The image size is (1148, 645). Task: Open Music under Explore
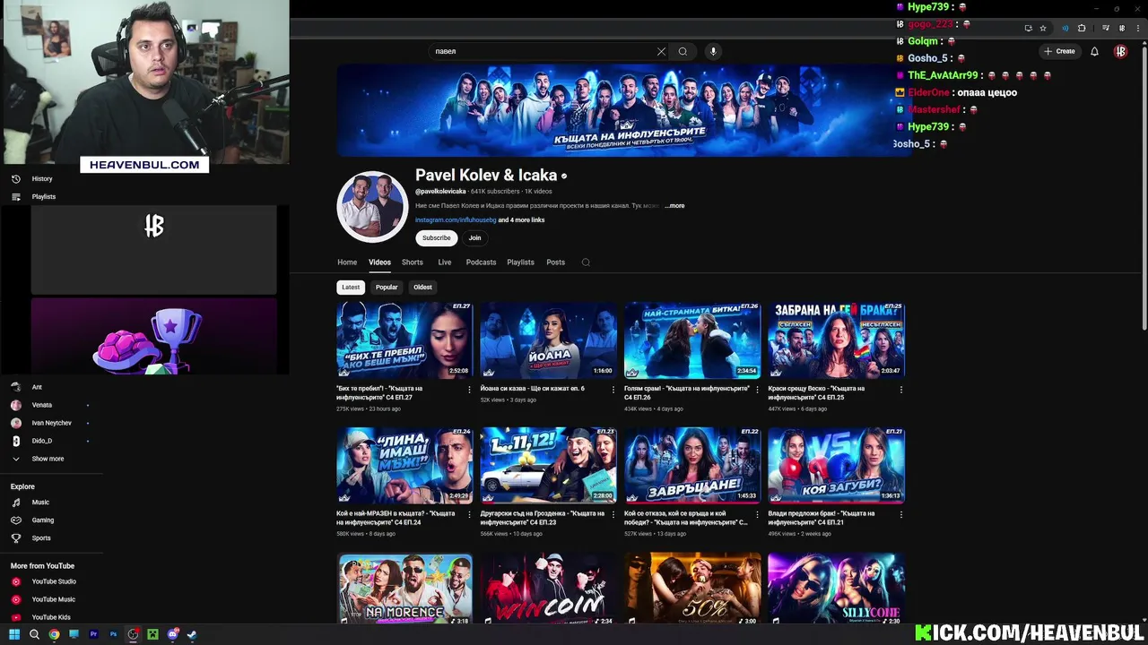30,503
